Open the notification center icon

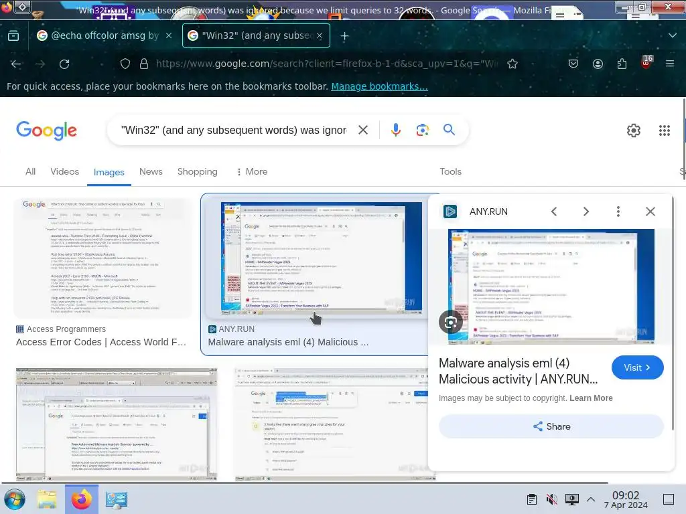point(669,499)
